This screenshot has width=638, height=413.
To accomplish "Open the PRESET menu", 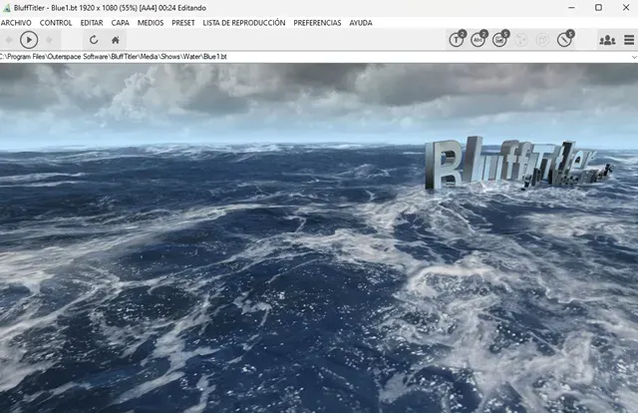I will (183, 23).
